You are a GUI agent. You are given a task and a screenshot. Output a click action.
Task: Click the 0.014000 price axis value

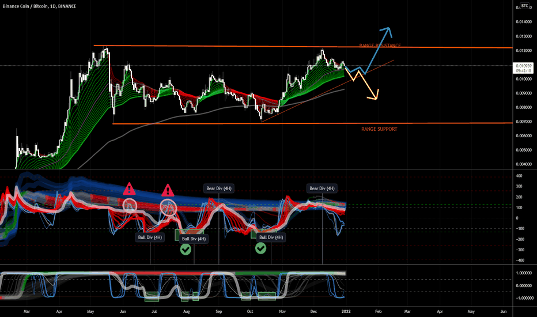click(524, 22)
